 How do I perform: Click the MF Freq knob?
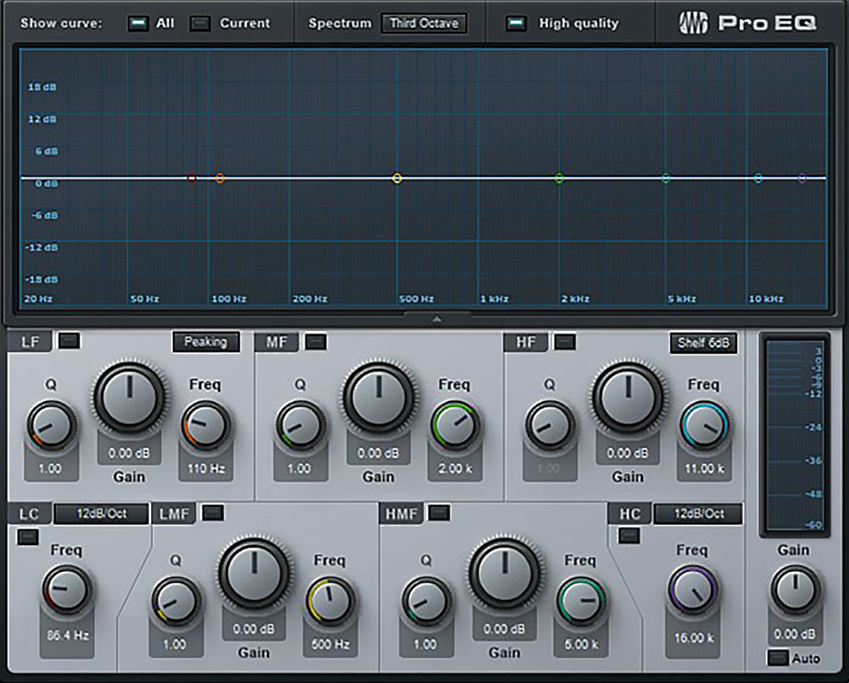(456, 425)
